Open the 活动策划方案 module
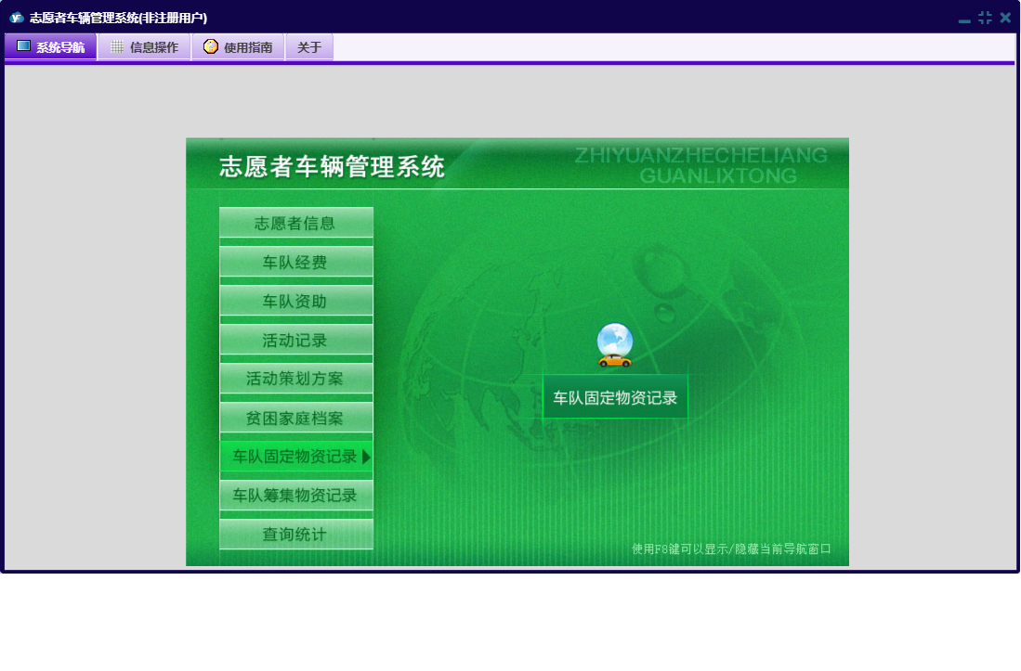 [296, 379]
